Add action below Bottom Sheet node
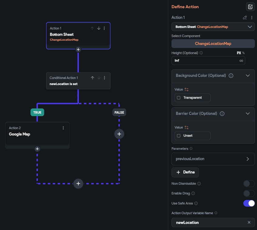The width and height of the screenshot is (257, 230). click(78, 49)
